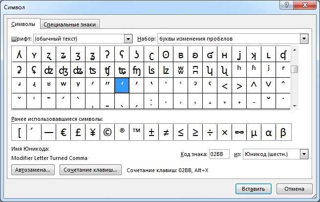
Task: Expand the Шрифт font dropdown
Action: tap(128, 39)
